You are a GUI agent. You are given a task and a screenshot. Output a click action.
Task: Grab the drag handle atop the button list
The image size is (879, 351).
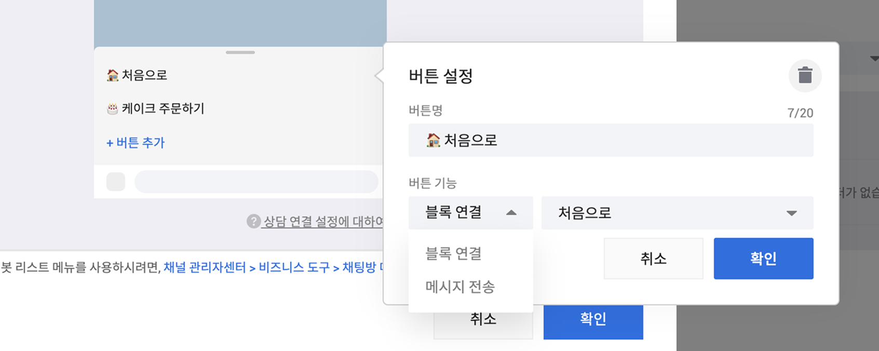tap(240, 52)
